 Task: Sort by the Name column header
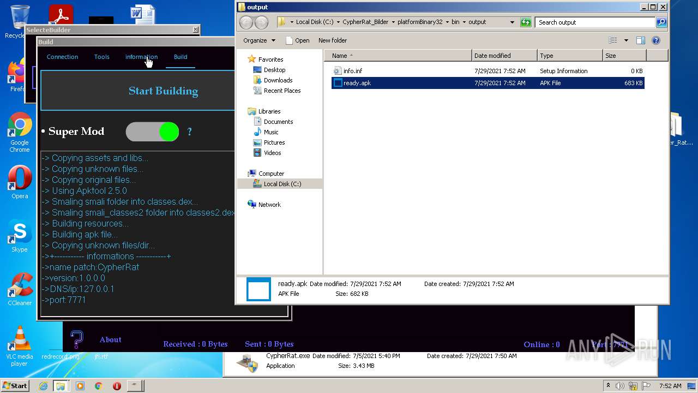point(398,56)
